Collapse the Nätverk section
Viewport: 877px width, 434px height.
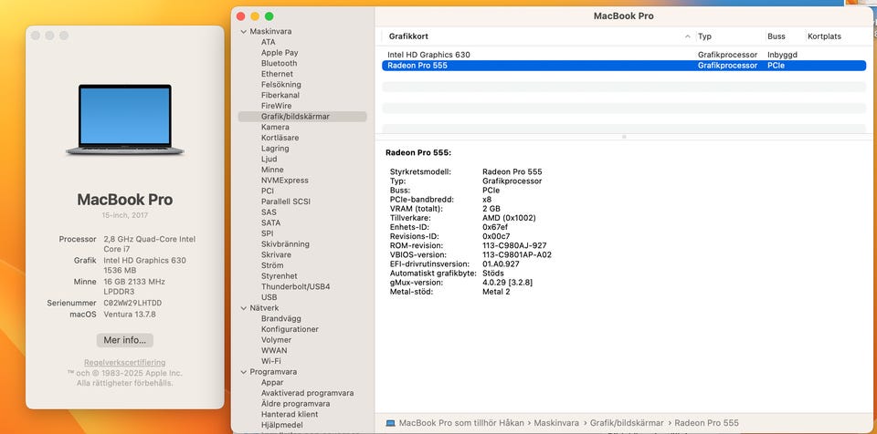click(243, 308)
